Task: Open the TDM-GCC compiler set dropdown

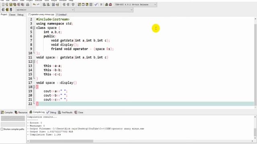Action: tap(136, 4)
